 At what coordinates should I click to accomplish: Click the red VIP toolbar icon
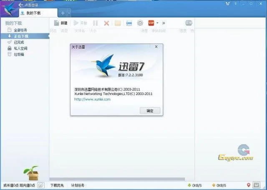[151, 23]
